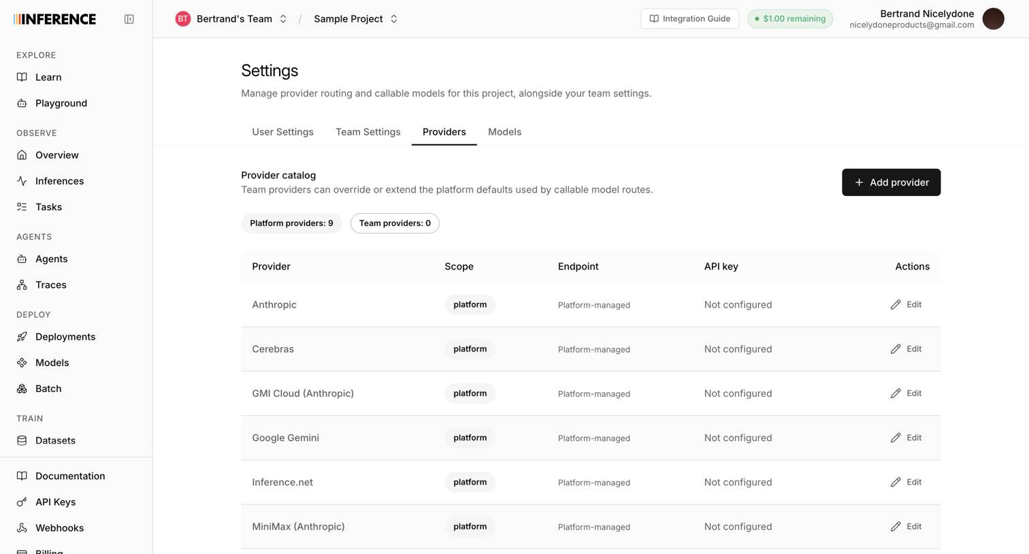The height and width of the screenshot is (554, 1029).
Task: Switch to Models settings tab
Action: [x=504, y=132]
